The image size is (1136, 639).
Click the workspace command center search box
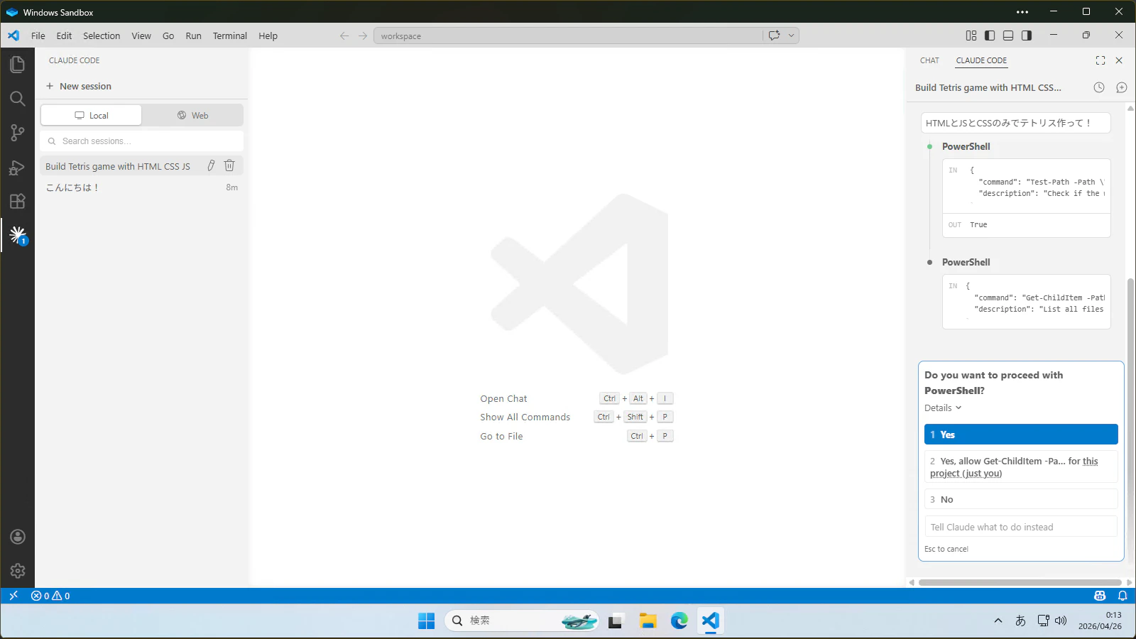pyautogui.click(x=568, y=35)
